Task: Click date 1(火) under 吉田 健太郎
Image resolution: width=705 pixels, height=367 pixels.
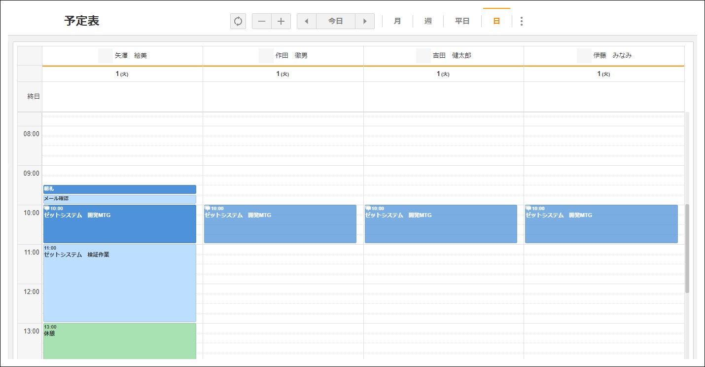Action: click(x=443, y=74)
